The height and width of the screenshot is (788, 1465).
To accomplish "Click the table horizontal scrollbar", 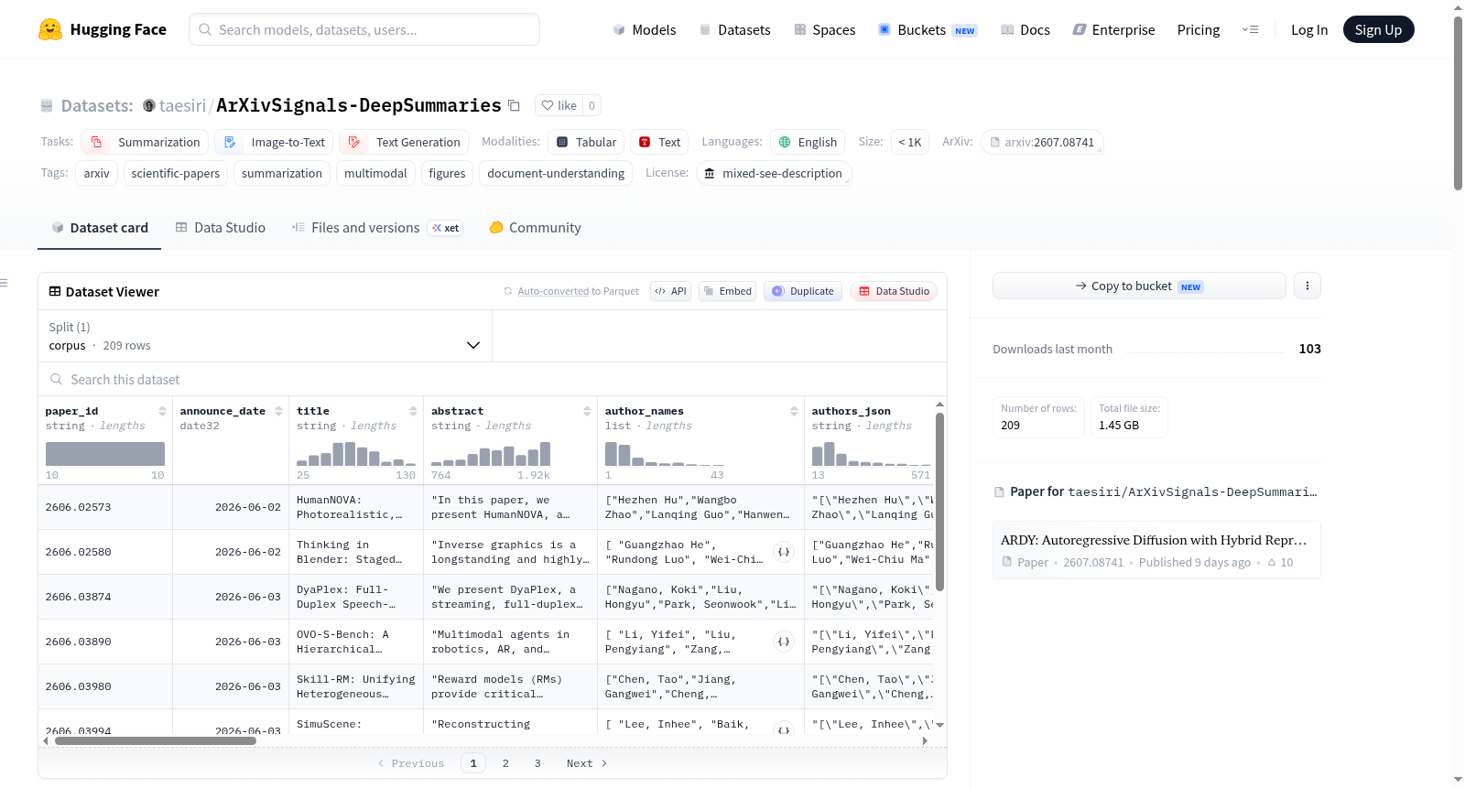I will [x=156, y=740].
